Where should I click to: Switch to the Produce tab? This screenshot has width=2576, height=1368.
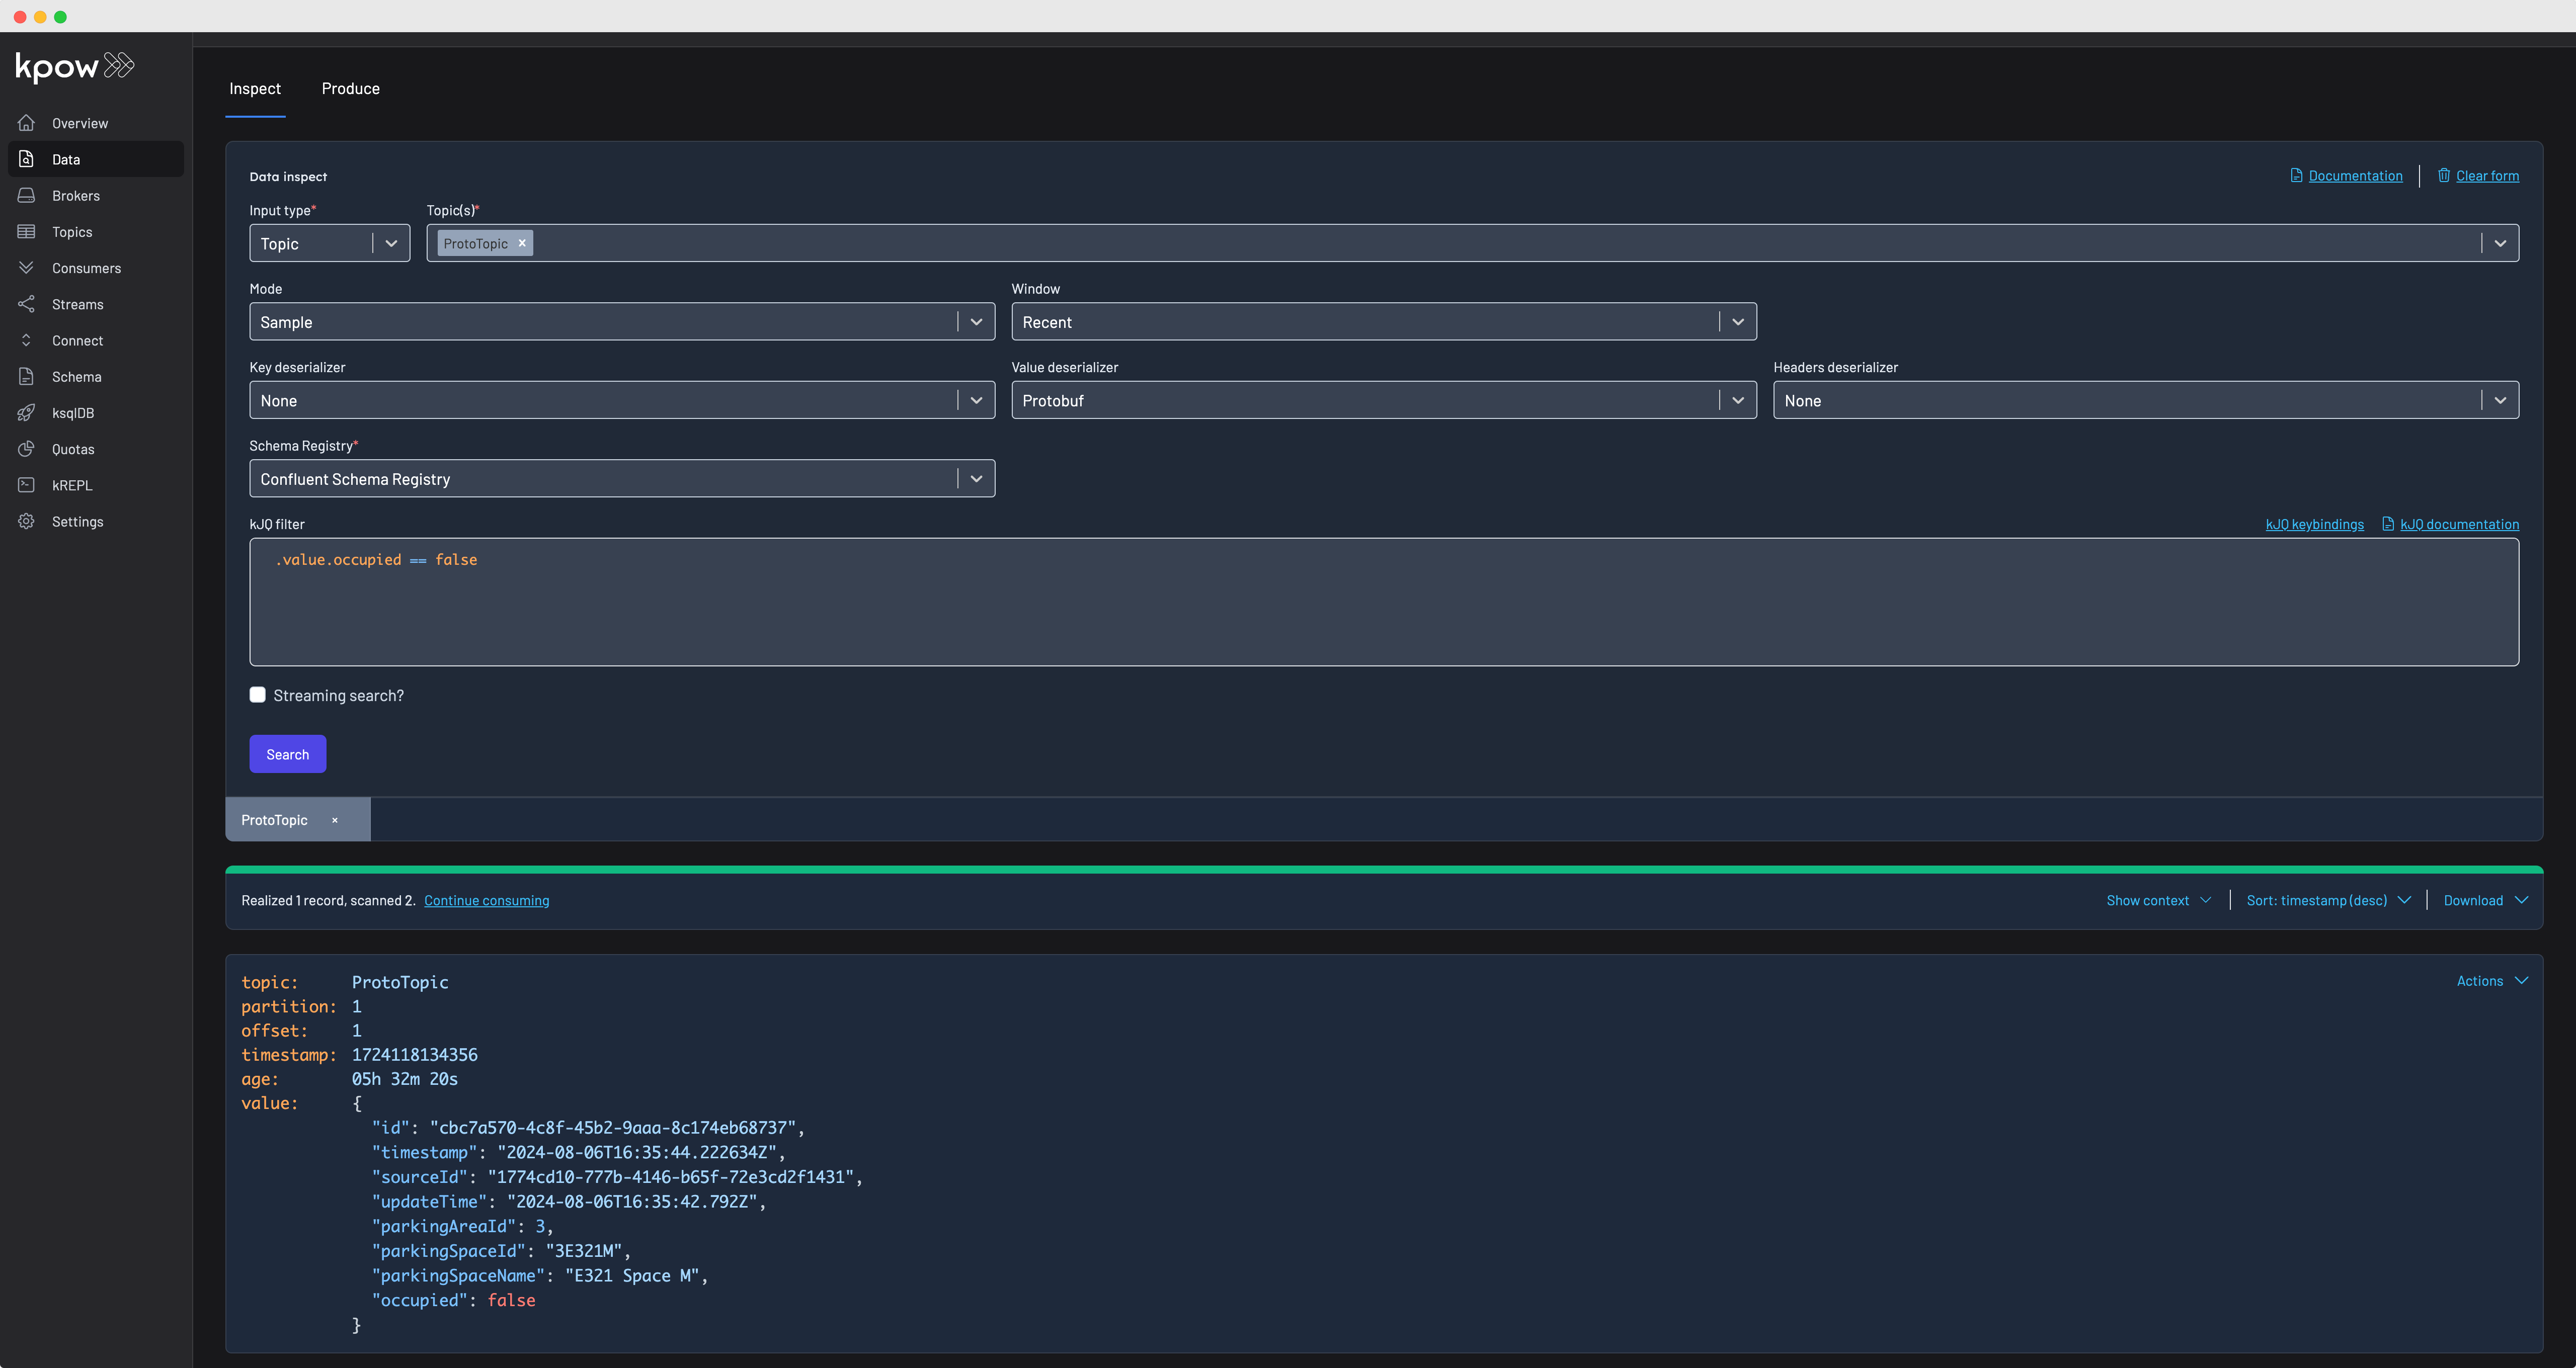[x=350, y=88]
